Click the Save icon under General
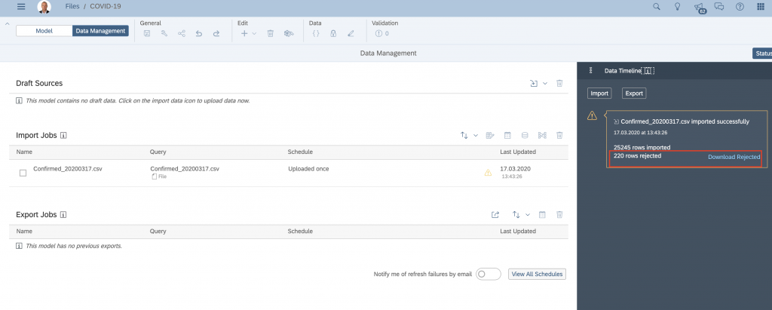The height and width of the screenshot is (310, 772). [x=147, y=33]
